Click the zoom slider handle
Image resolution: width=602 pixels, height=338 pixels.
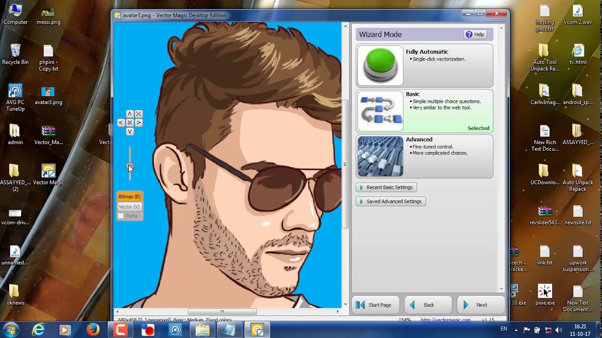point(130,165)
